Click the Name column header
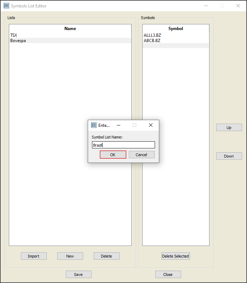The image size is (247, 283). [x=70, y=29]
